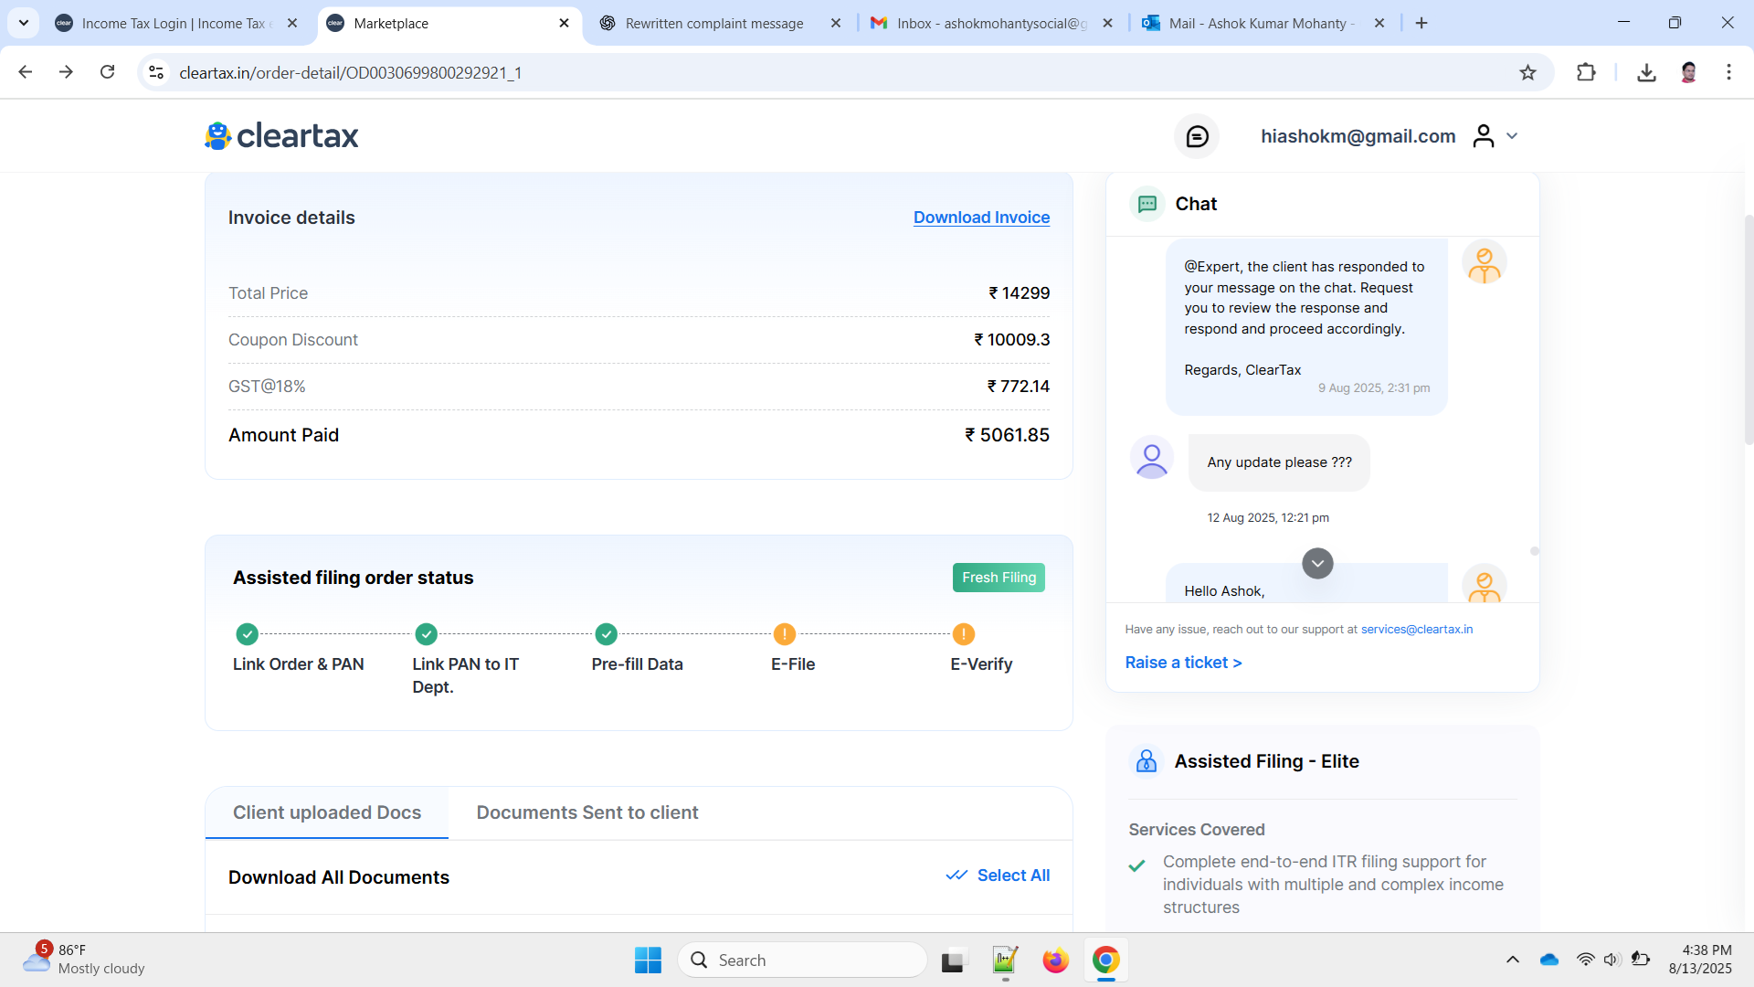1754x987 pixels.
Task: Switch to Documents Sent to client tab
Action: point(586,812)
